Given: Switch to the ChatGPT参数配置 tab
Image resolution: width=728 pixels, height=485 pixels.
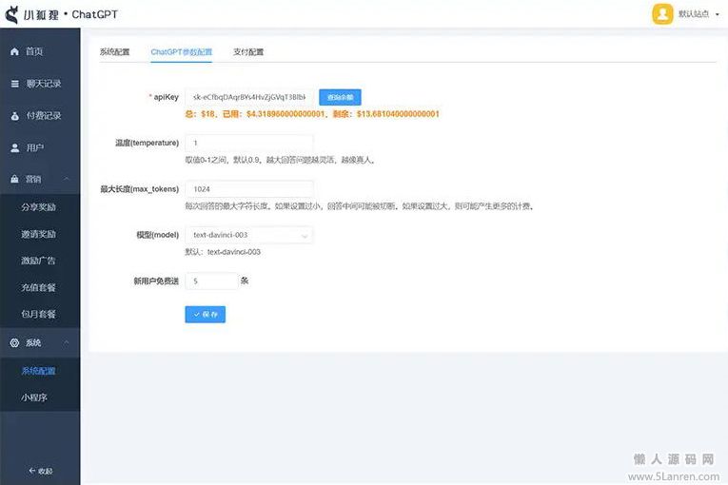Looking at the screenshot, I should [x=181, y=51].
